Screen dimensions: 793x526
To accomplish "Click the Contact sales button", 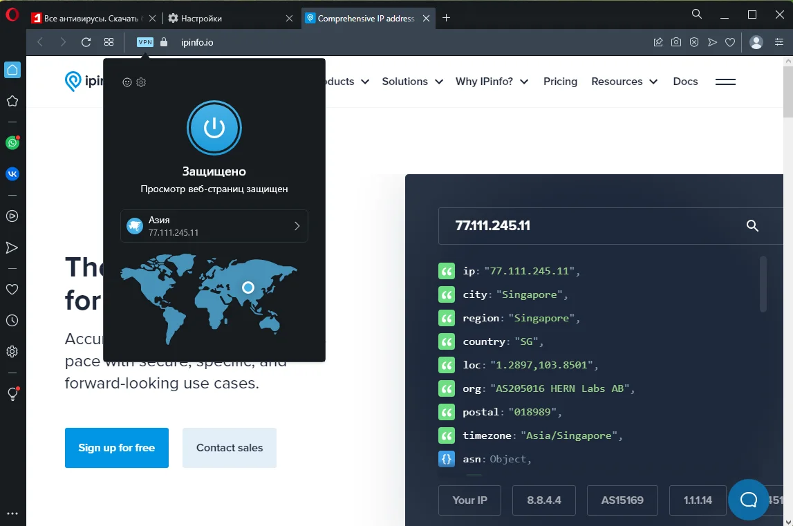I will pos(230,448).
